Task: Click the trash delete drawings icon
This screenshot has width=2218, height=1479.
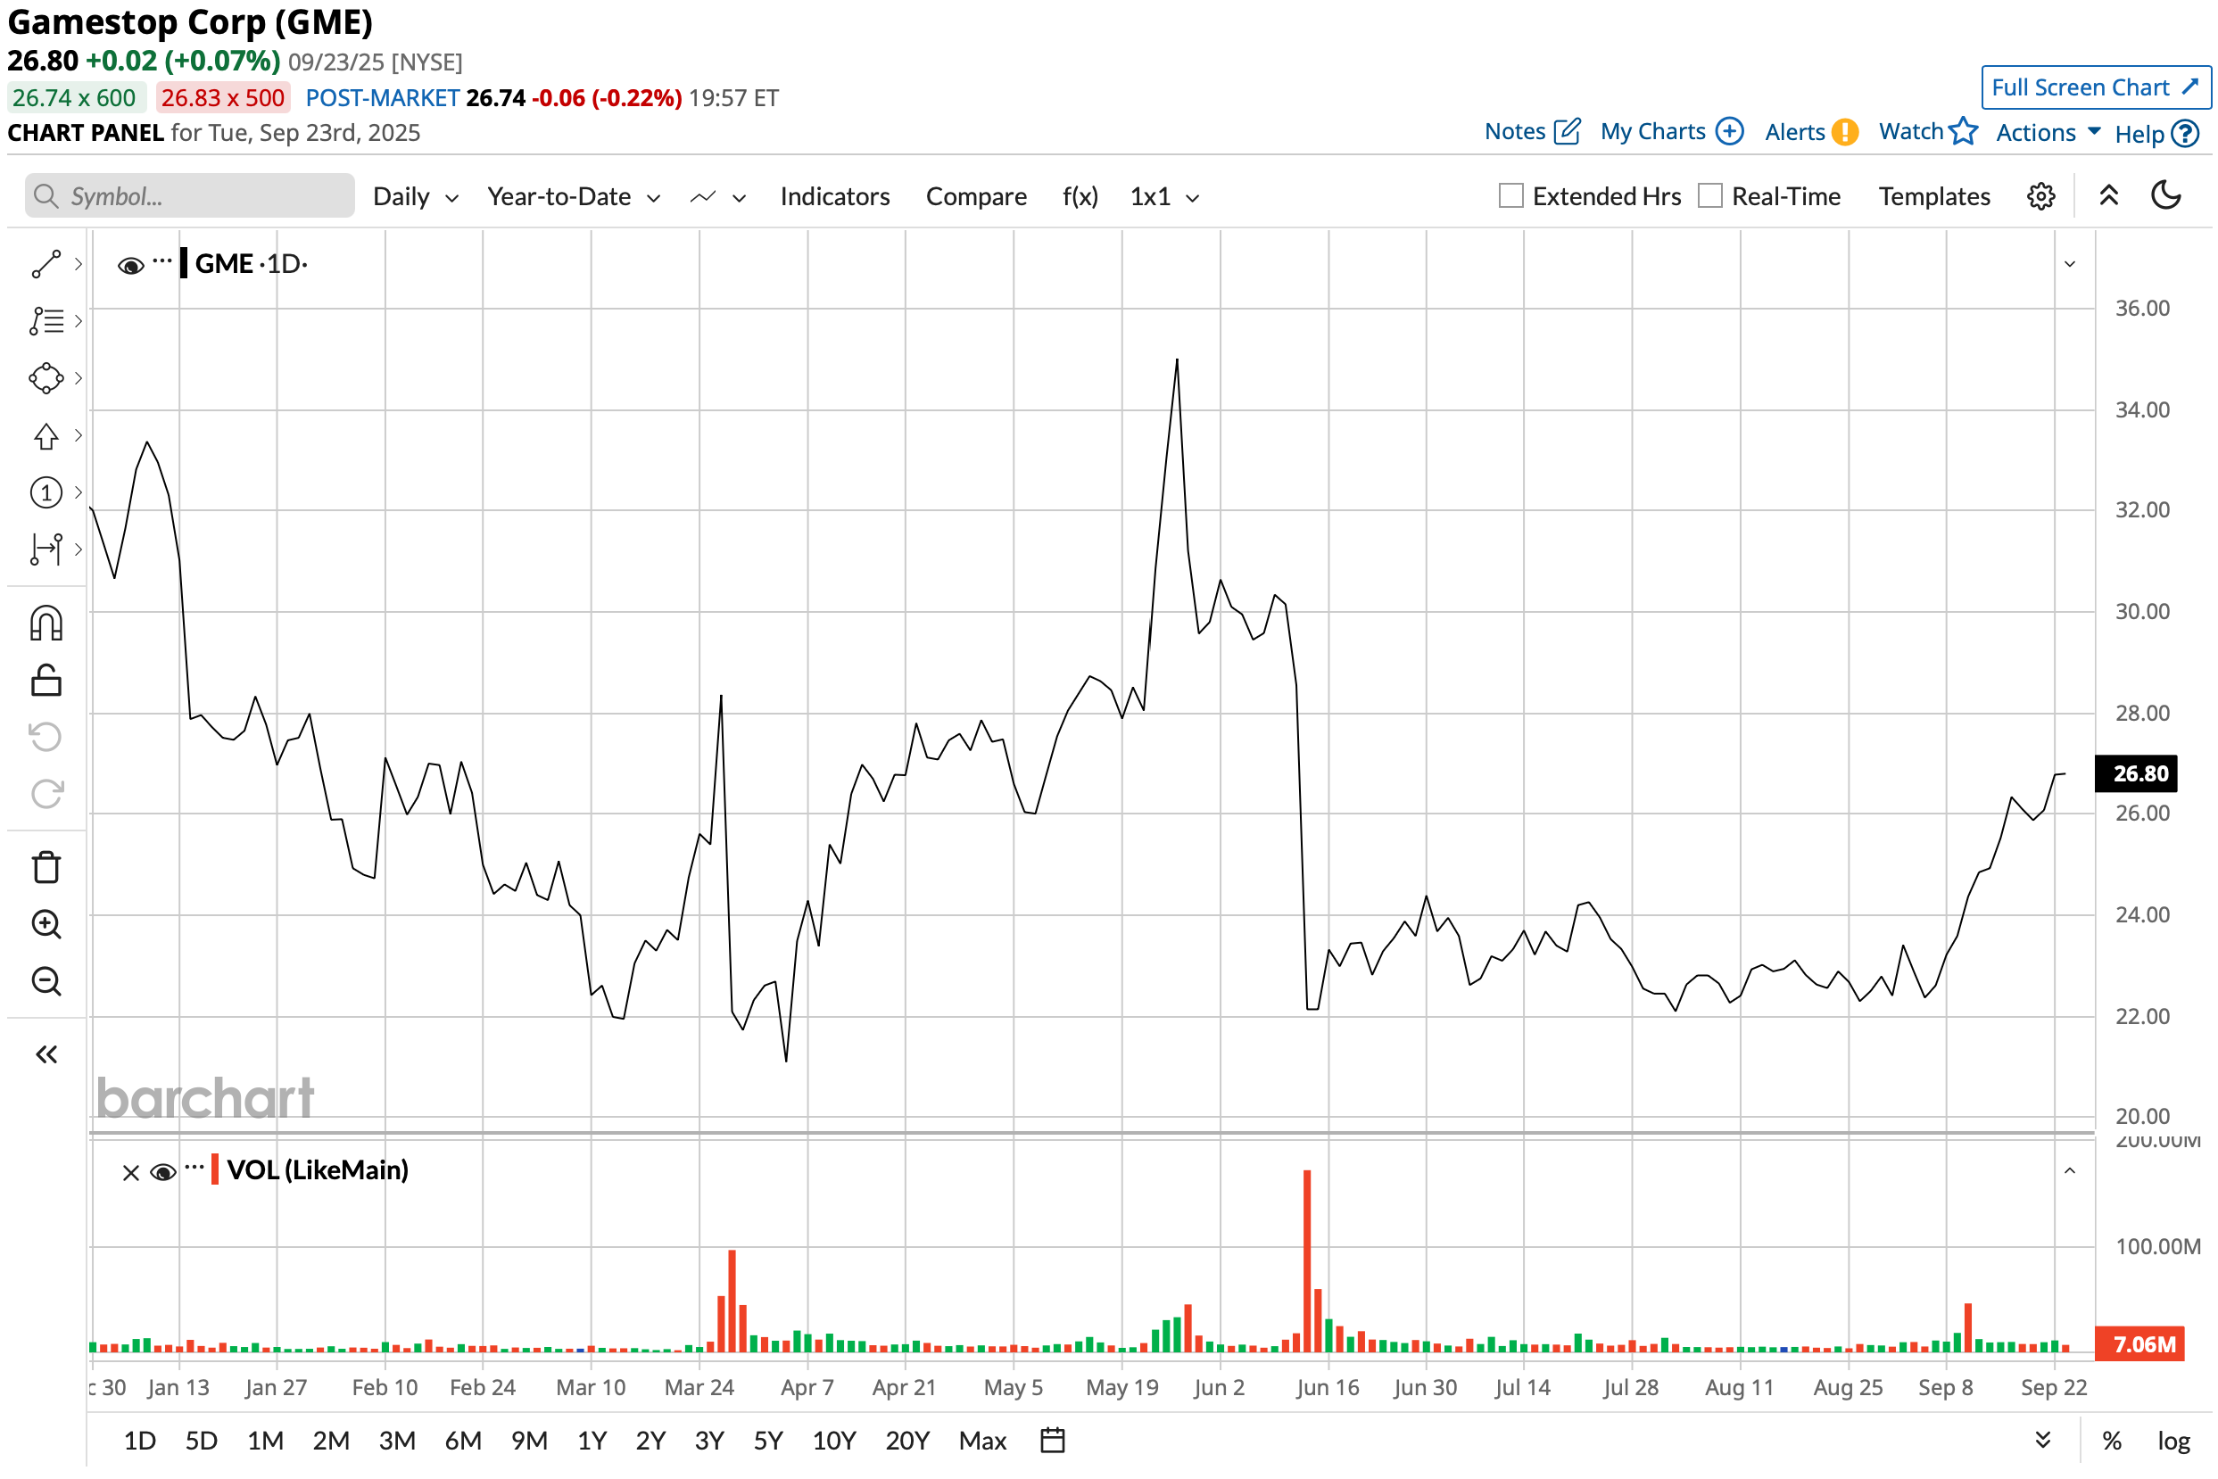Action: click(46, 867)
